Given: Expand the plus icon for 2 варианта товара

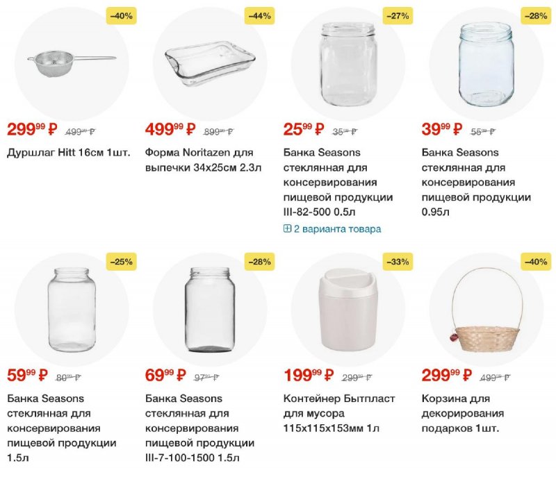Looking at the screenshot, I should point(287,228).
